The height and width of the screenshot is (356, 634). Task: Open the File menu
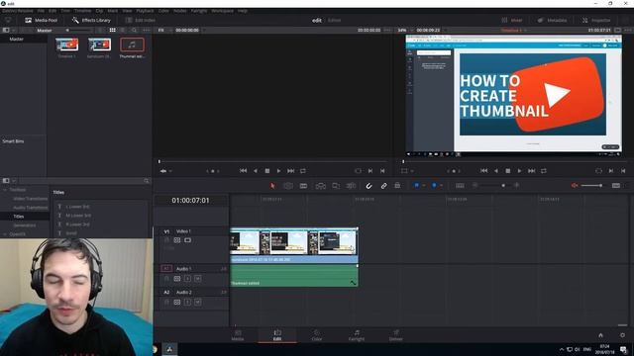pos(41,11)
